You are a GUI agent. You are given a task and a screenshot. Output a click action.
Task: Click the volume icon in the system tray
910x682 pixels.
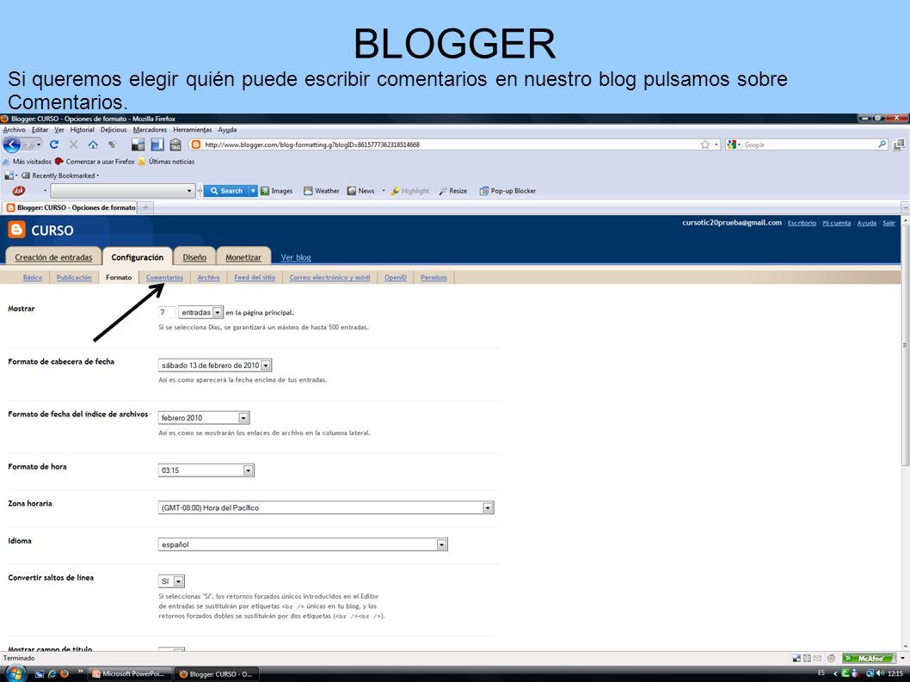coord(880,673)
